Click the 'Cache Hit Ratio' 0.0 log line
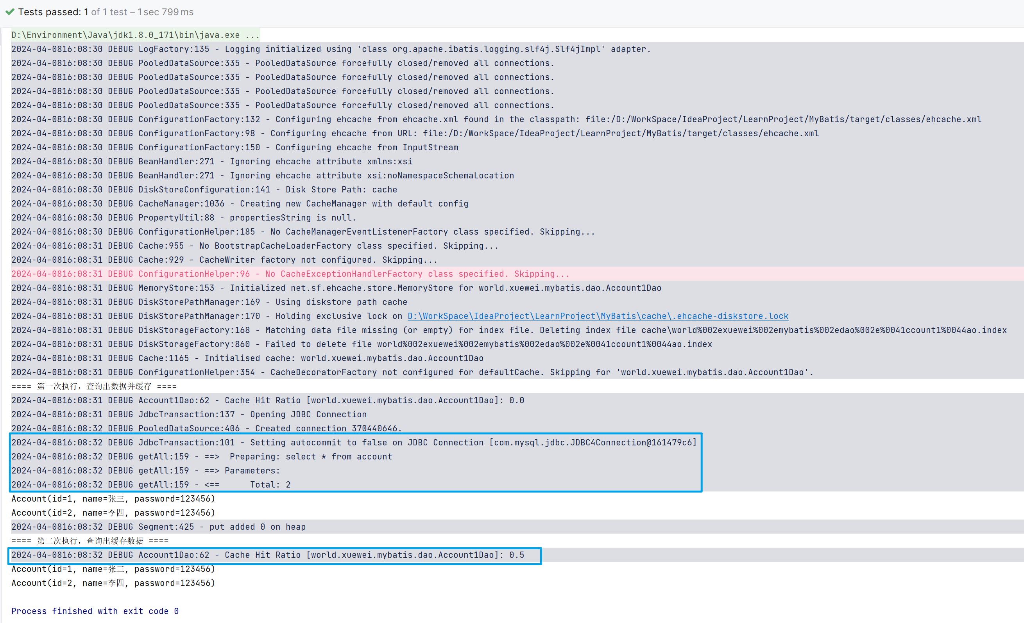 coord(268,400)
